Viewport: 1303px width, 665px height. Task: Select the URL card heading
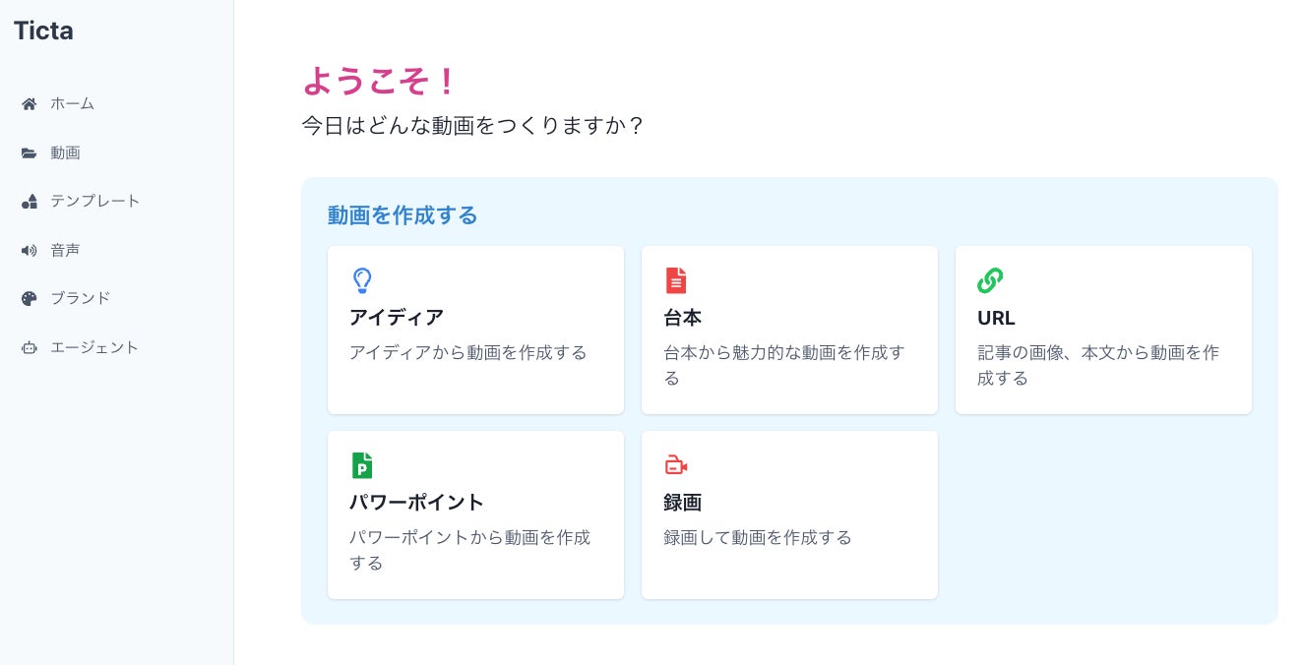(x=996, y=318)
